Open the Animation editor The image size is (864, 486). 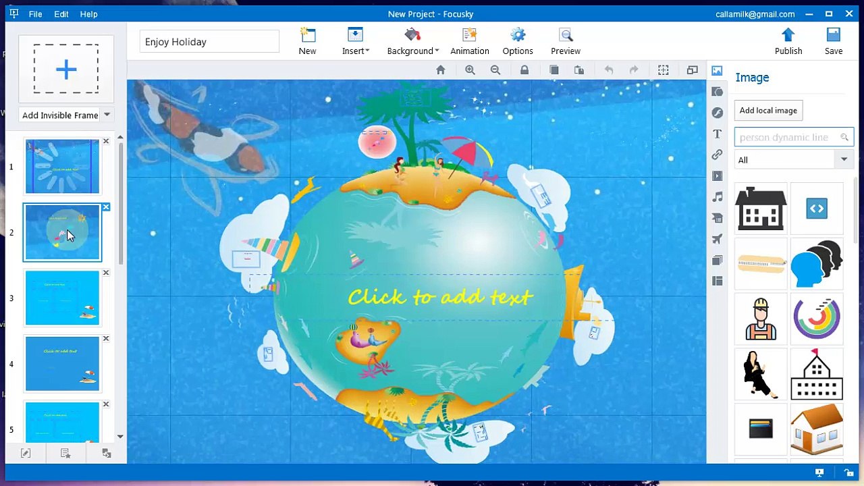[470, 42]
